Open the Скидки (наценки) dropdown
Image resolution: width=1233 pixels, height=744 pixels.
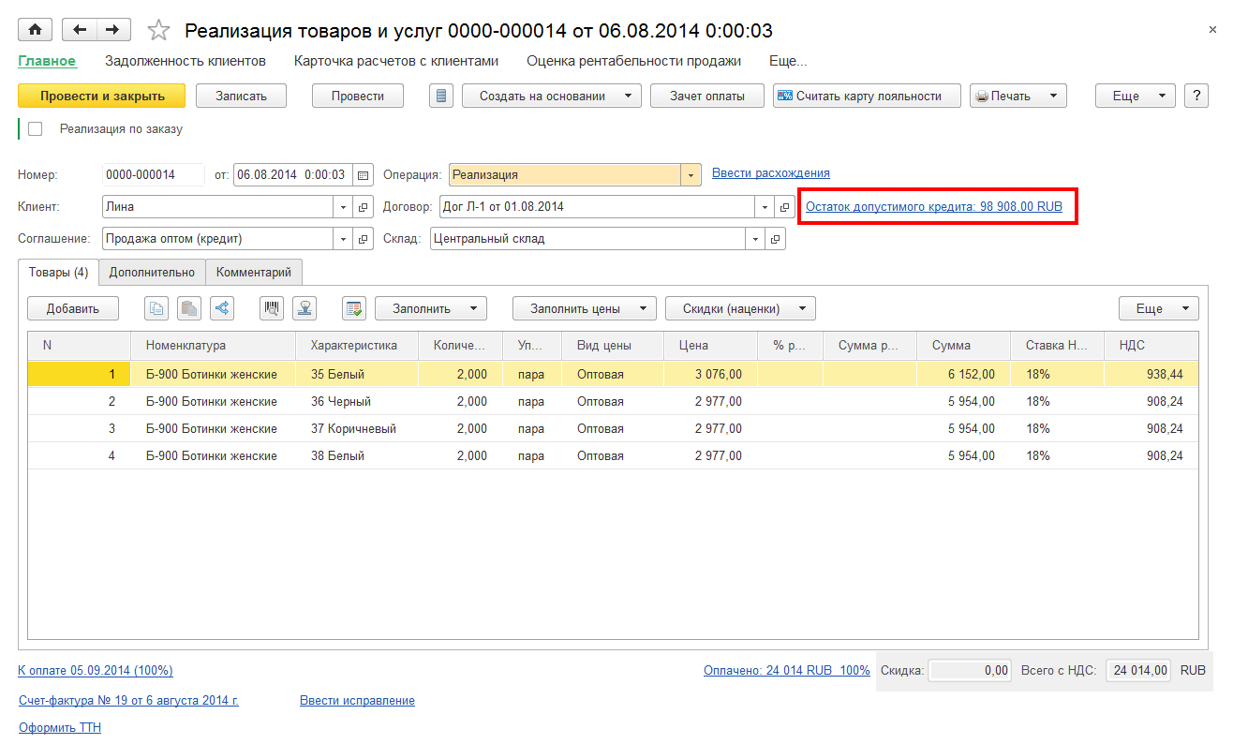coord(740,308)
